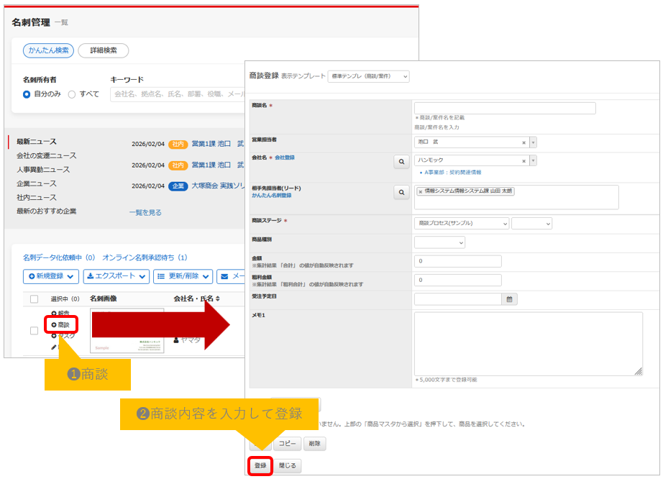
Task: Select 人事異動ニュース in the news list
Action: click(43, 170)
